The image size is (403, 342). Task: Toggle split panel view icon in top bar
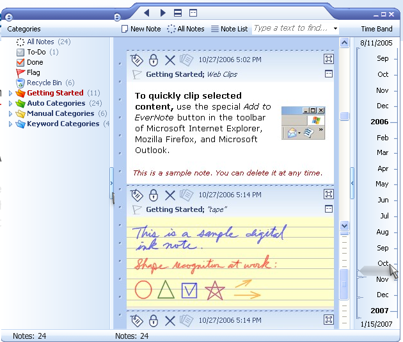point(178,13)
